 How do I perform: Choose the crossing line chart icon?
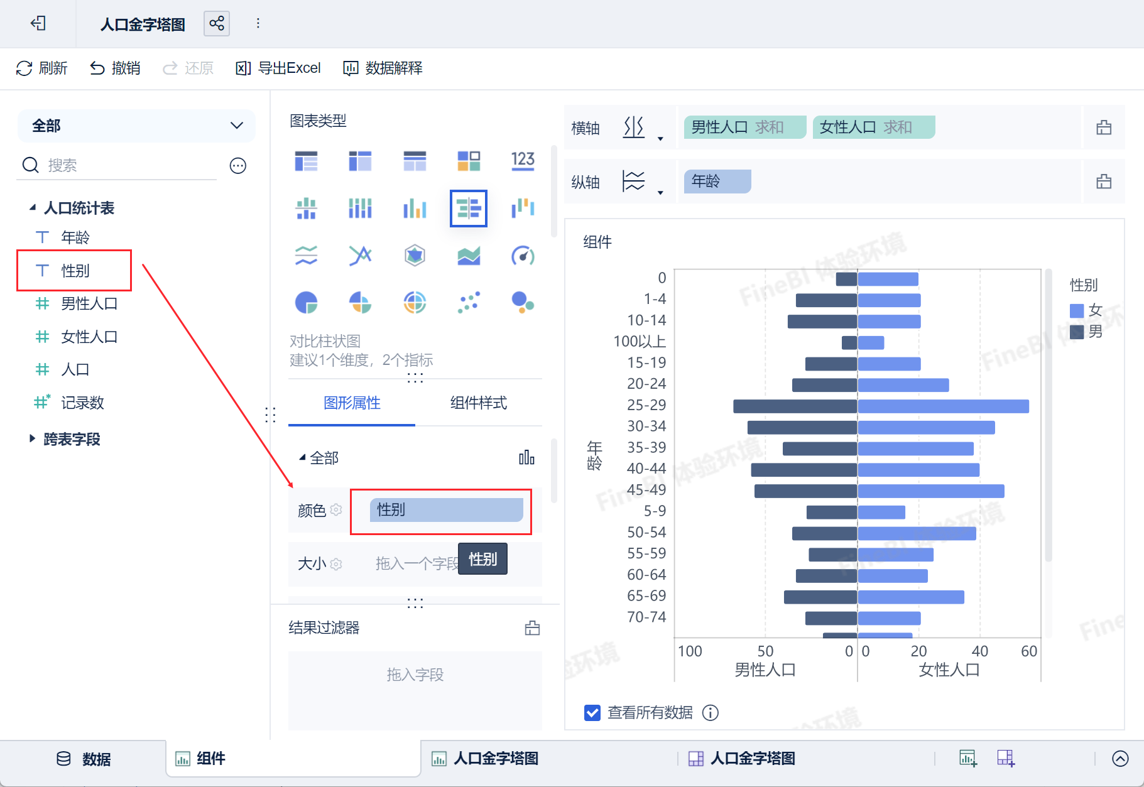[x=361, y=256]
